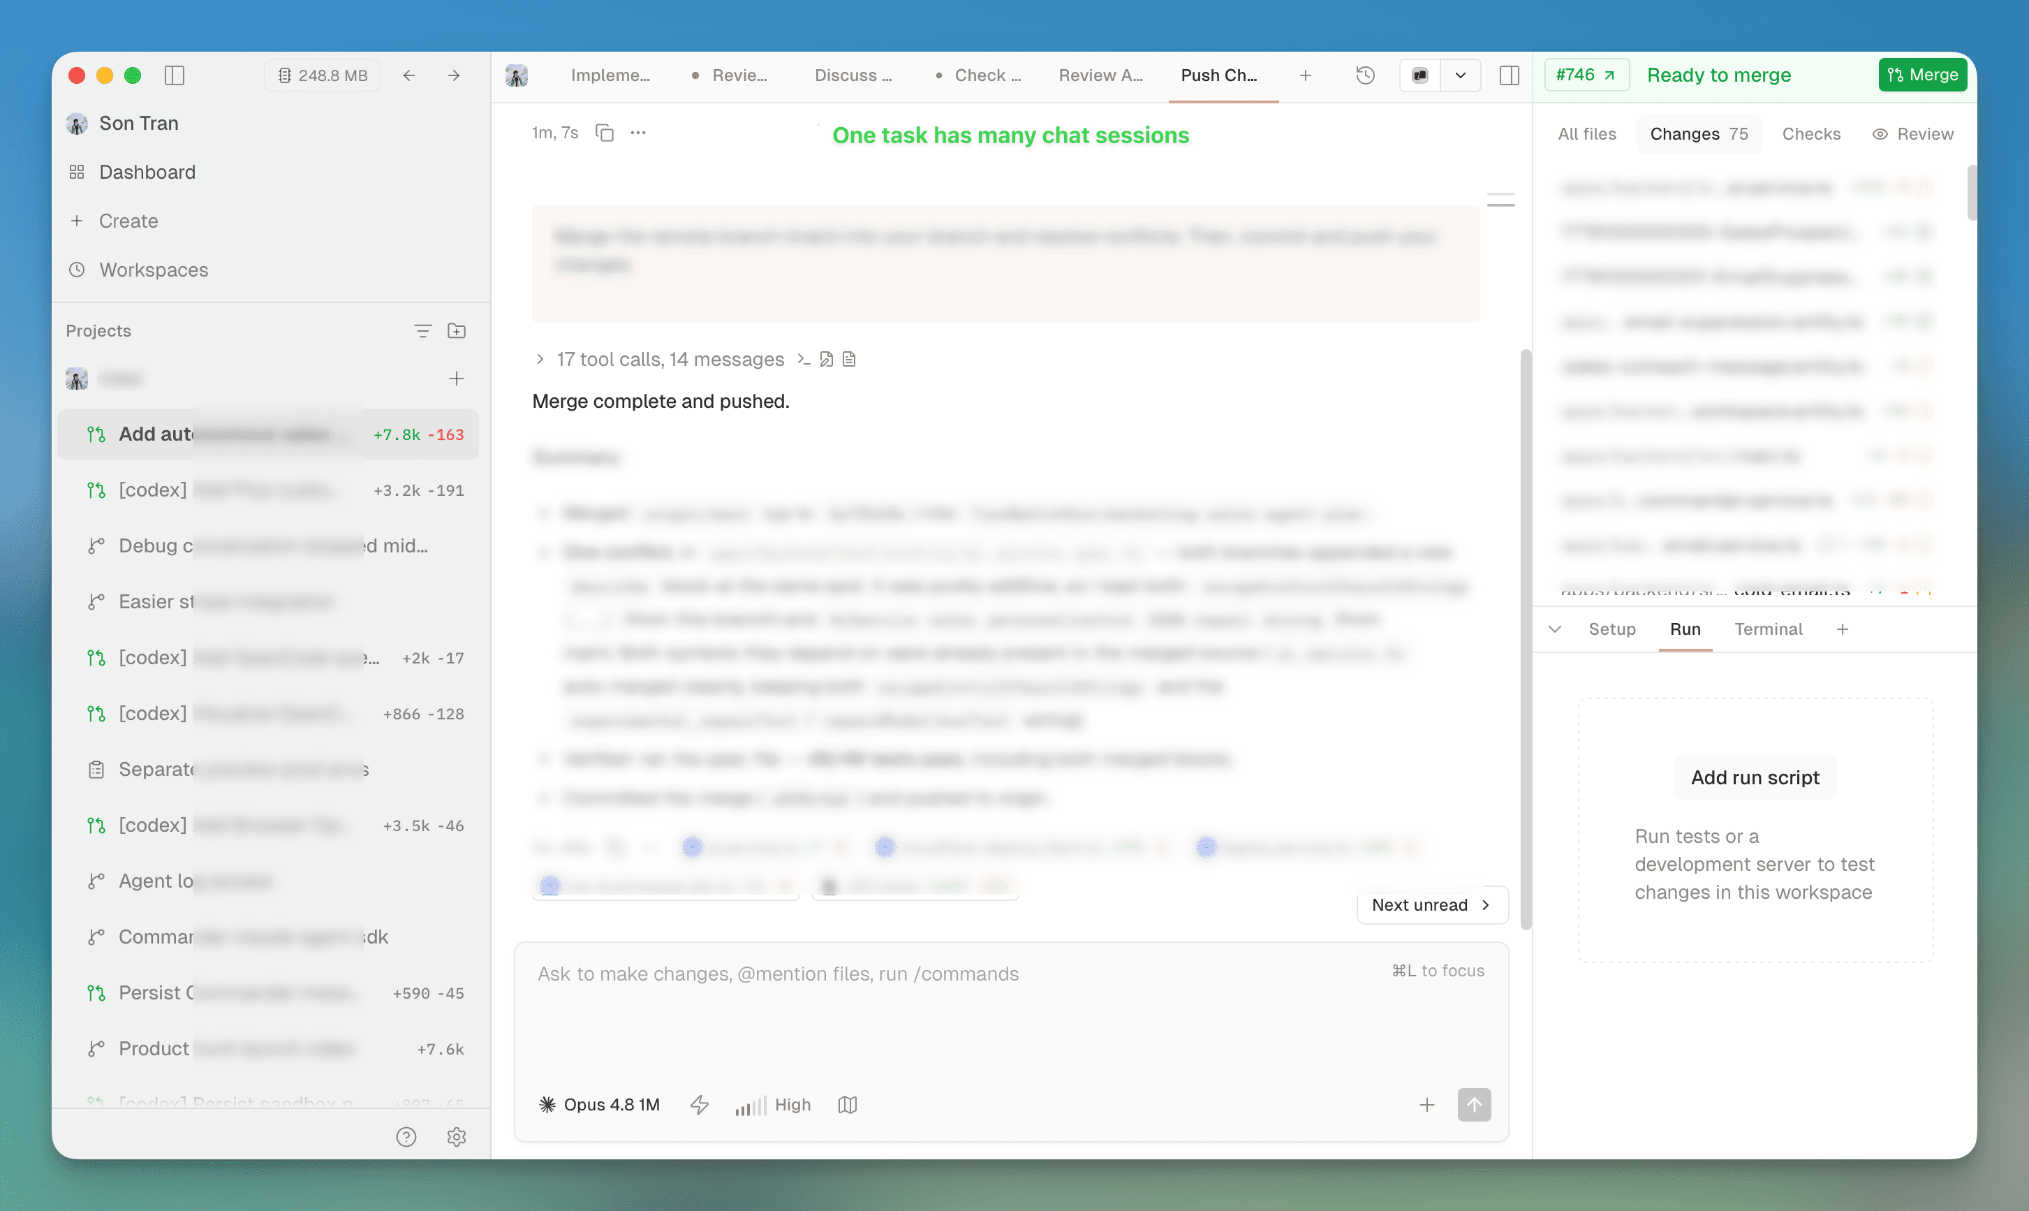Switch to the Review A... chat tab
Viewport: 2029px width, 1211px height.
[x=1100, y=75]
